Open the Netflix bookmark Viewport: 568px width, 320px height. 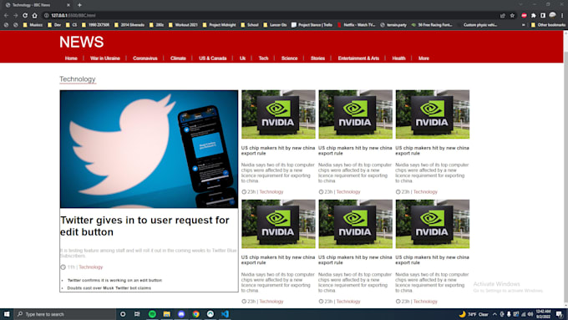356,25
